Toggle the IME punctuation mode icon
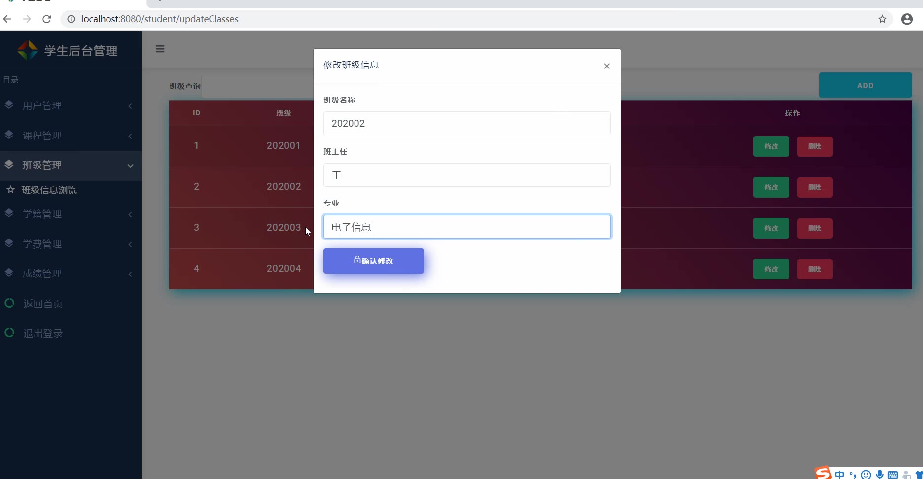The width and height of the screenshot is (923, 479). 852,475
